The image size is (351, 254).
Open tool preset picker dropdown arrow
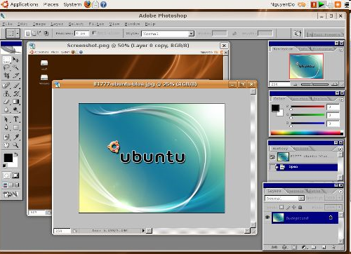point(18,33)
